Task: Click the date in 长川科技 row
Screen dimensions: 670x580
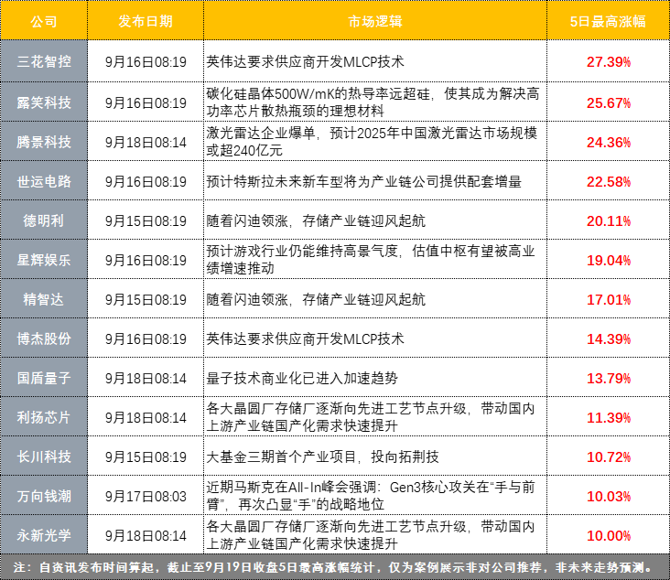Action: [146, 457]
